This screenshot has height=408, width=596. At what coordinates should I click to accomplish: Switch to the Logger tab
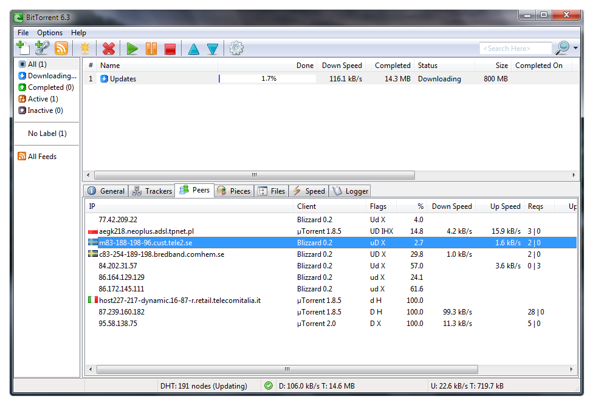pos(350,191)
